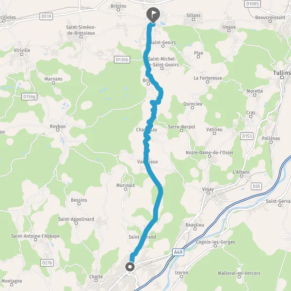Image resolution: width=291 pixels, height=291 pixels.
Task: Select the D1085 road shield
Action: pos(253,3)
